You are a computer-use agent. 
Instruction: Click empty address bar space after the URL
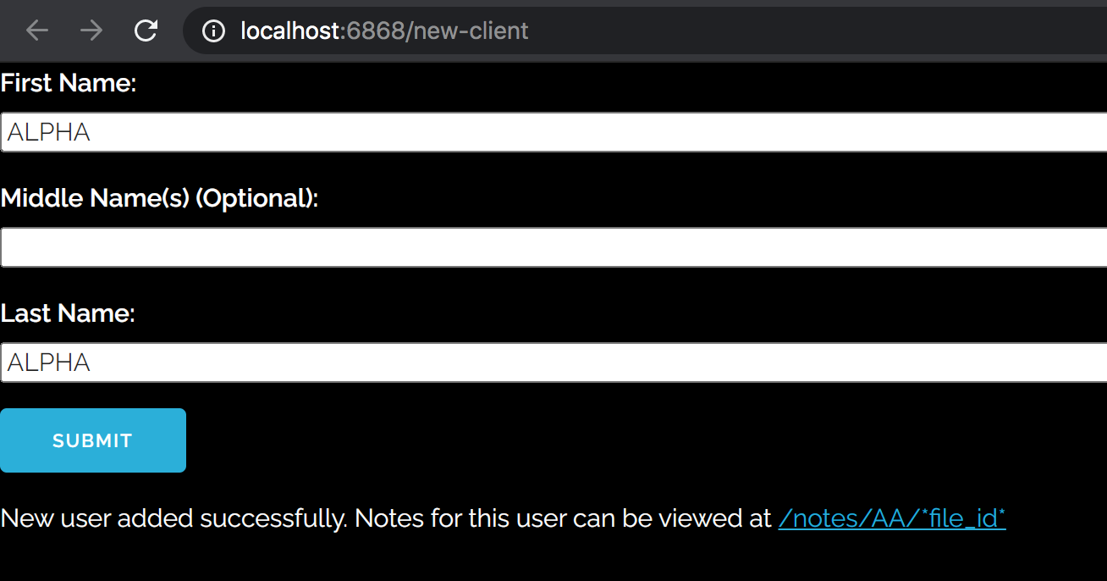pos(804,31)
